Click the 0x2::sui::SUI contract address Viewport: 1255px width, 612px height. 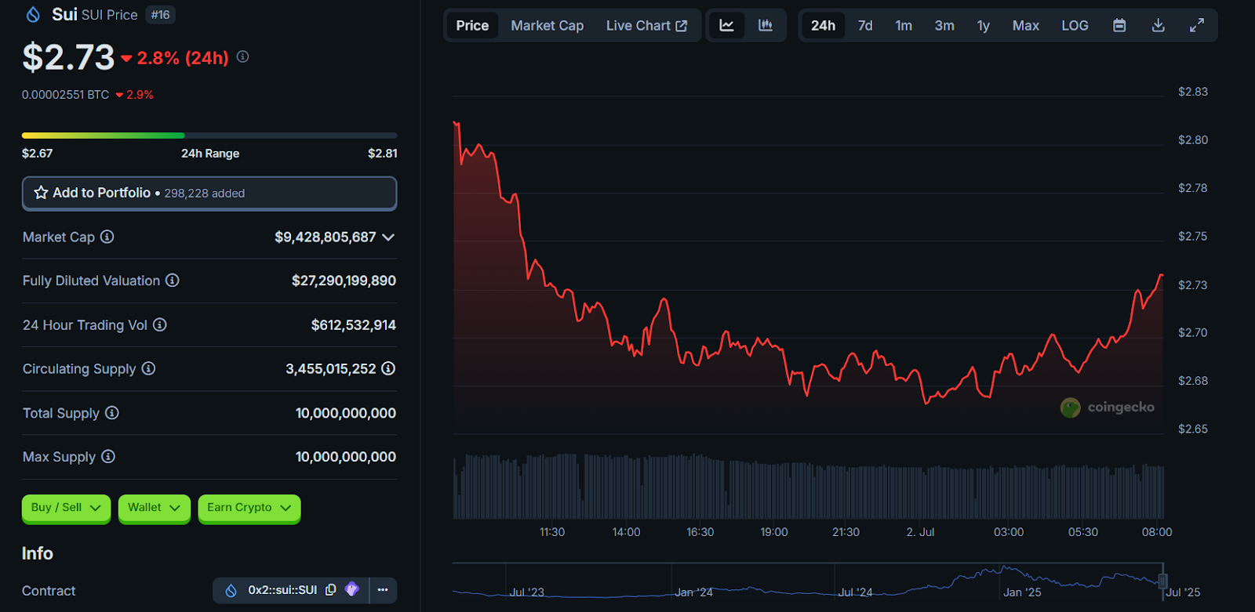[283, 590]
